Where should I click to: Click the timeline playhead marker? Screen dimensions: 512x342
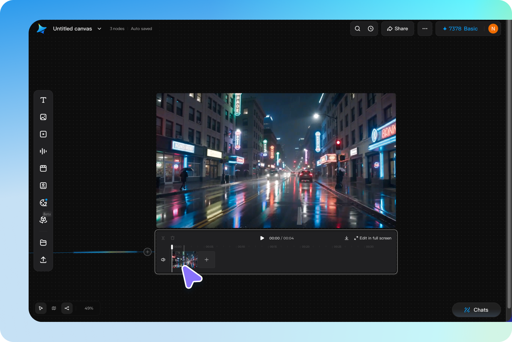click(x=172, y=247)
